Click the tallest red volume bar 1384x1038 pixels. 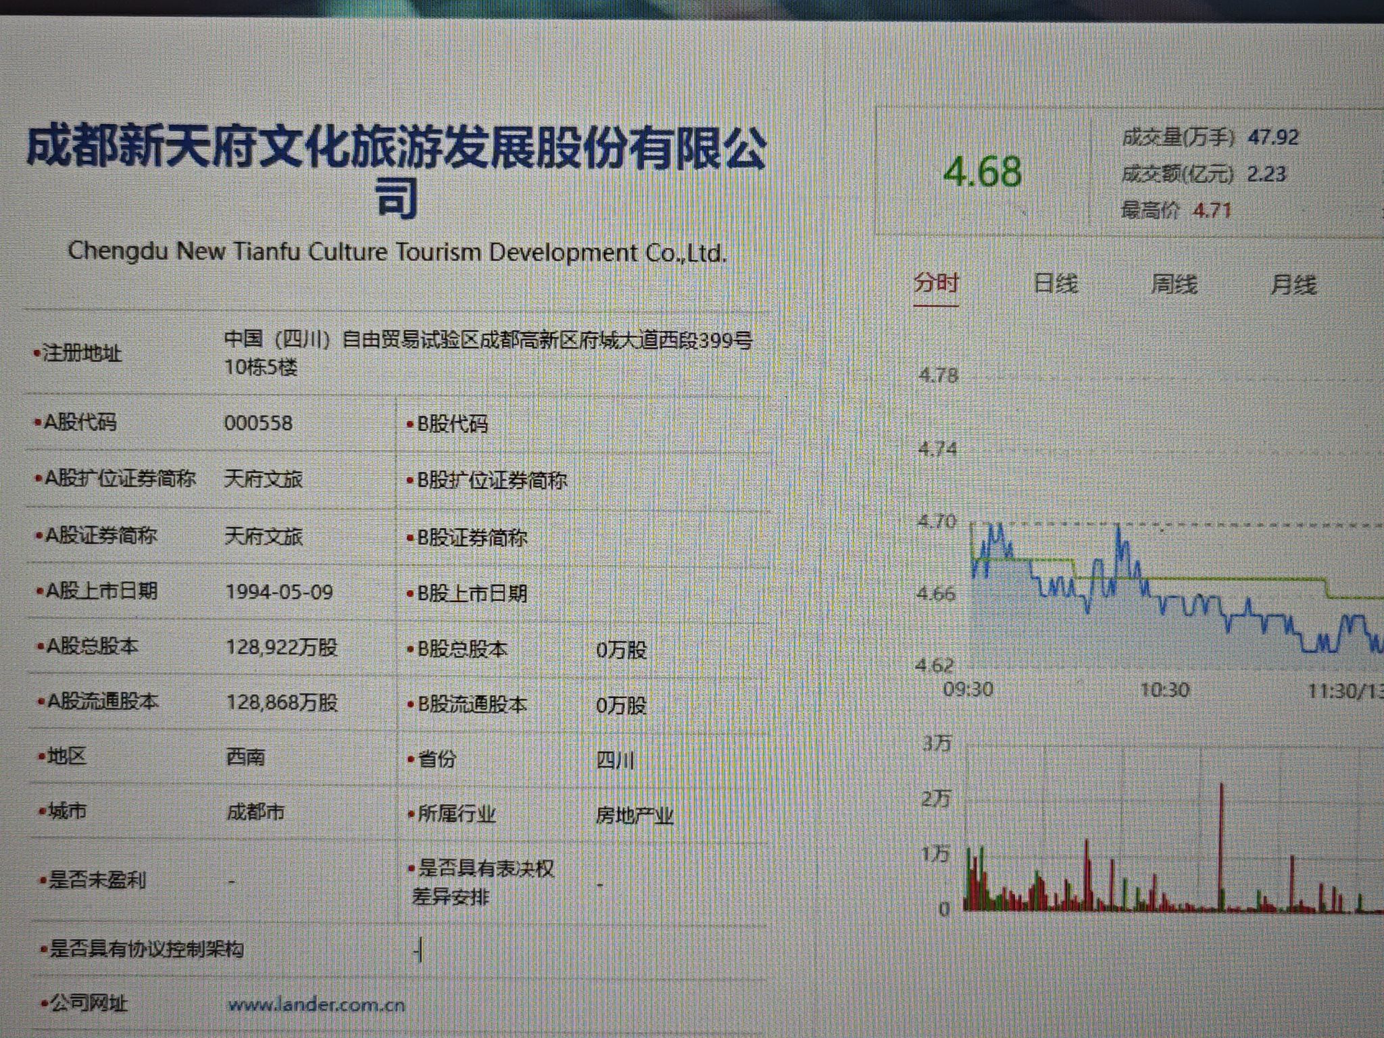pyautogui.click(x=1222, y=847)
